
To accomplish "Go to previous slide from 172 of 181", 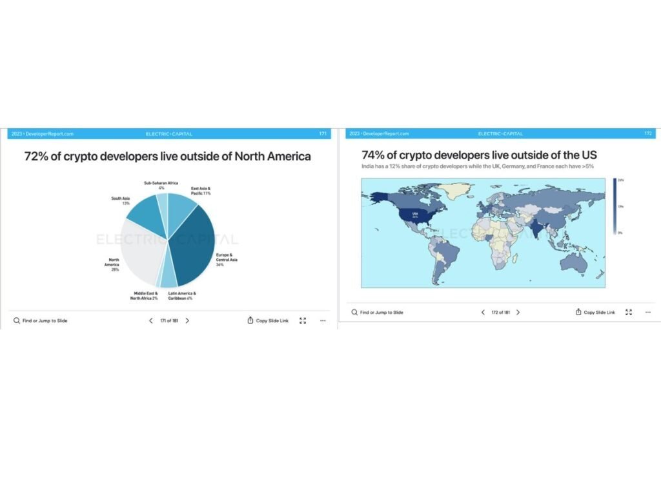I will pyautogui.click(x=483, y=312).
